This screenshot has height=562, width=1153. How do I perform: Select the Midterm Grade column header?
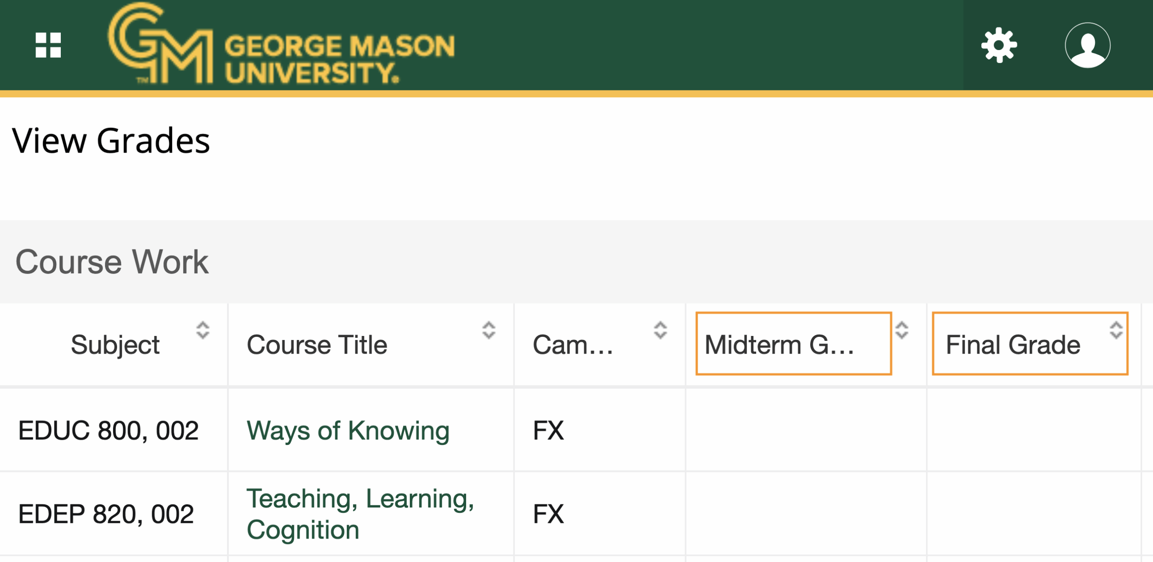click(779, 345)
